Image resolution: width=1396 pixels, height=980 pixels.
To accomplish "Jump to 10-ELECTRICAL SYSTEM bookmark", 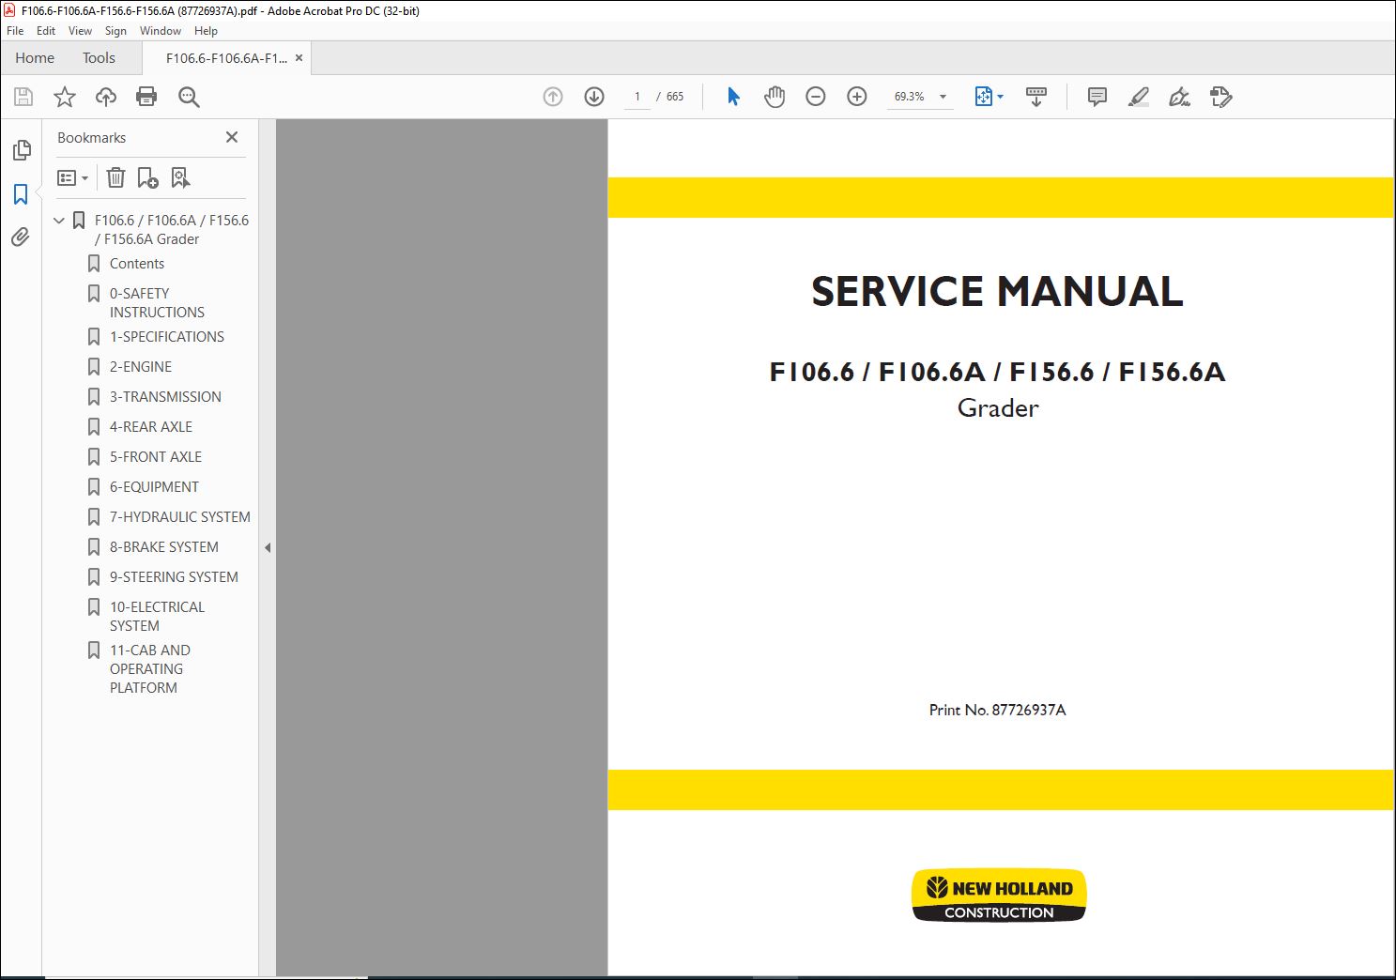I will 157,617.
